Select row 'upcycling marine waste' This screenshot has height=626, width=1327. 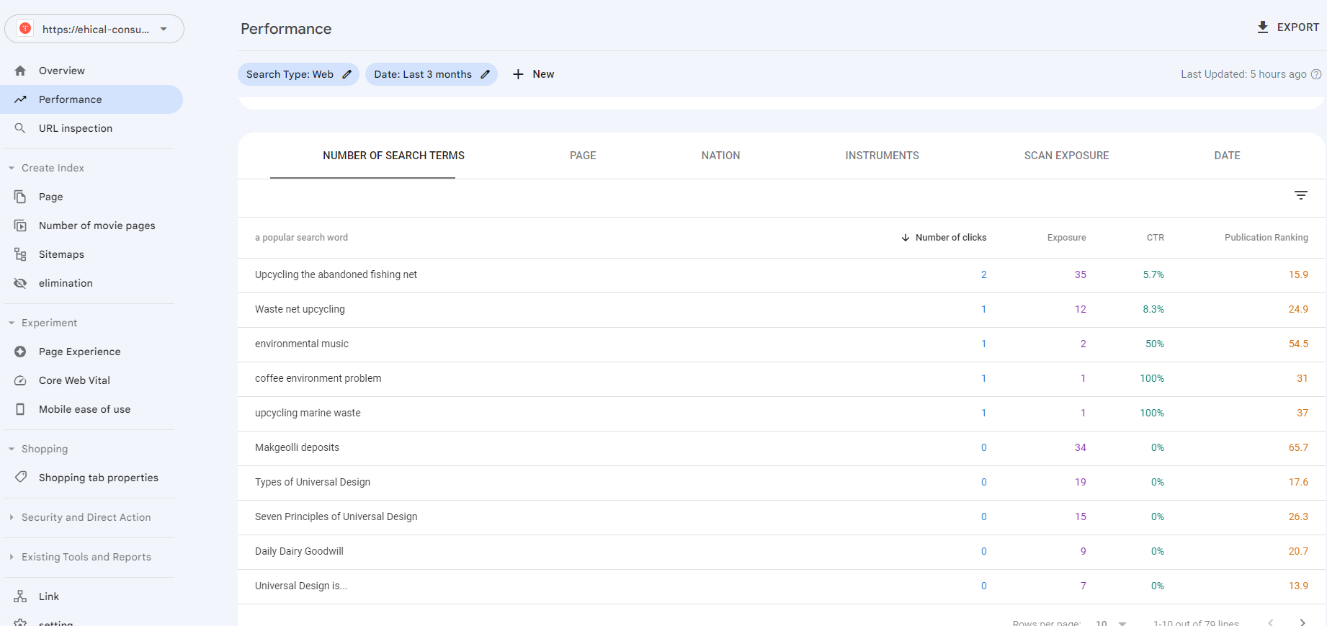(782, 413)
